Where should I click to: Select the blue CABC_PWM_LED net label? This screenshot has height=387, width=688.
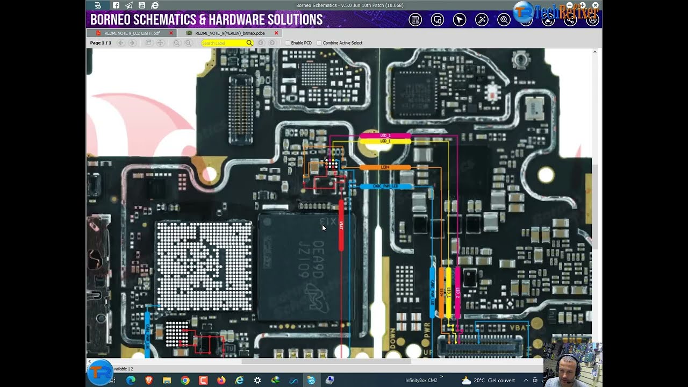coord(385,187)
